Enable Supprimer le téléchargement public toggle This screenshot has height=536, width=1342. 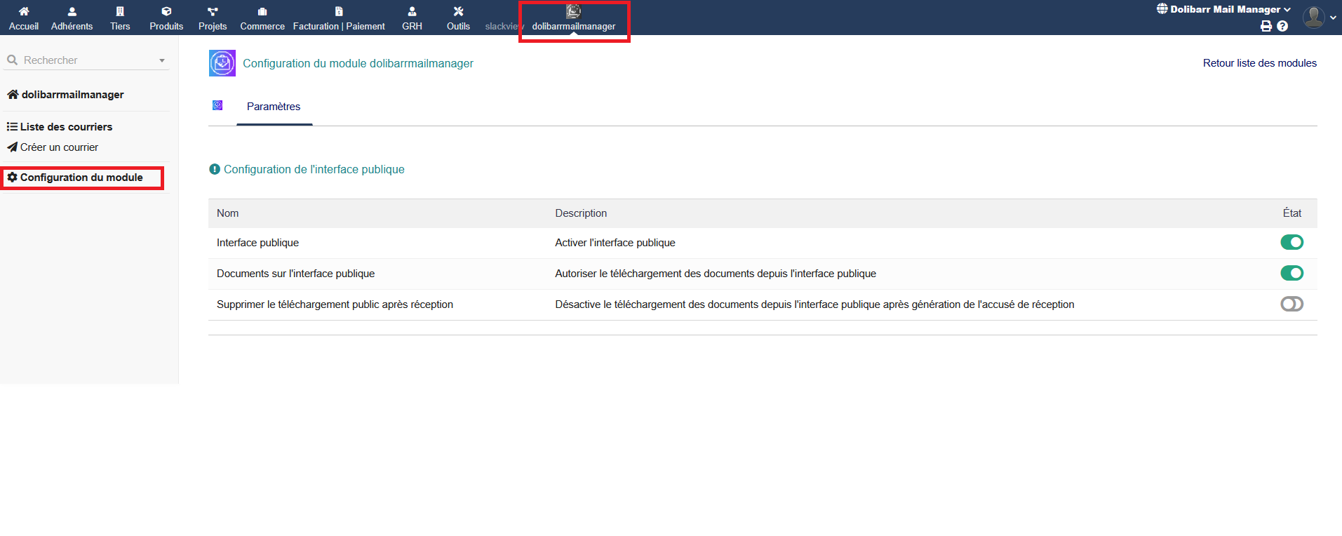[1291, 304]
